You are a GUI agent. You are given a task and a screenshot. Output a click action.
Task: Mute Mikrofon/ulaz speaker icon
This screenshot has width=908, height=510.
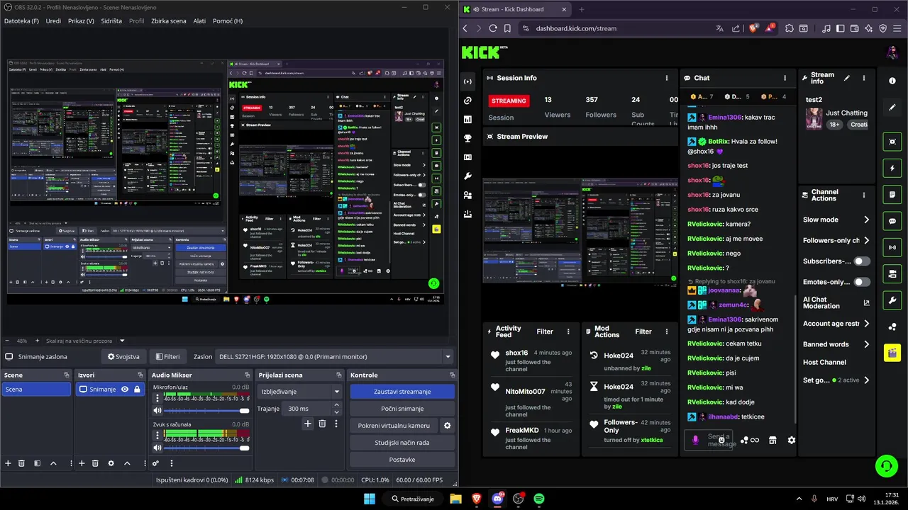pos(157,411)
